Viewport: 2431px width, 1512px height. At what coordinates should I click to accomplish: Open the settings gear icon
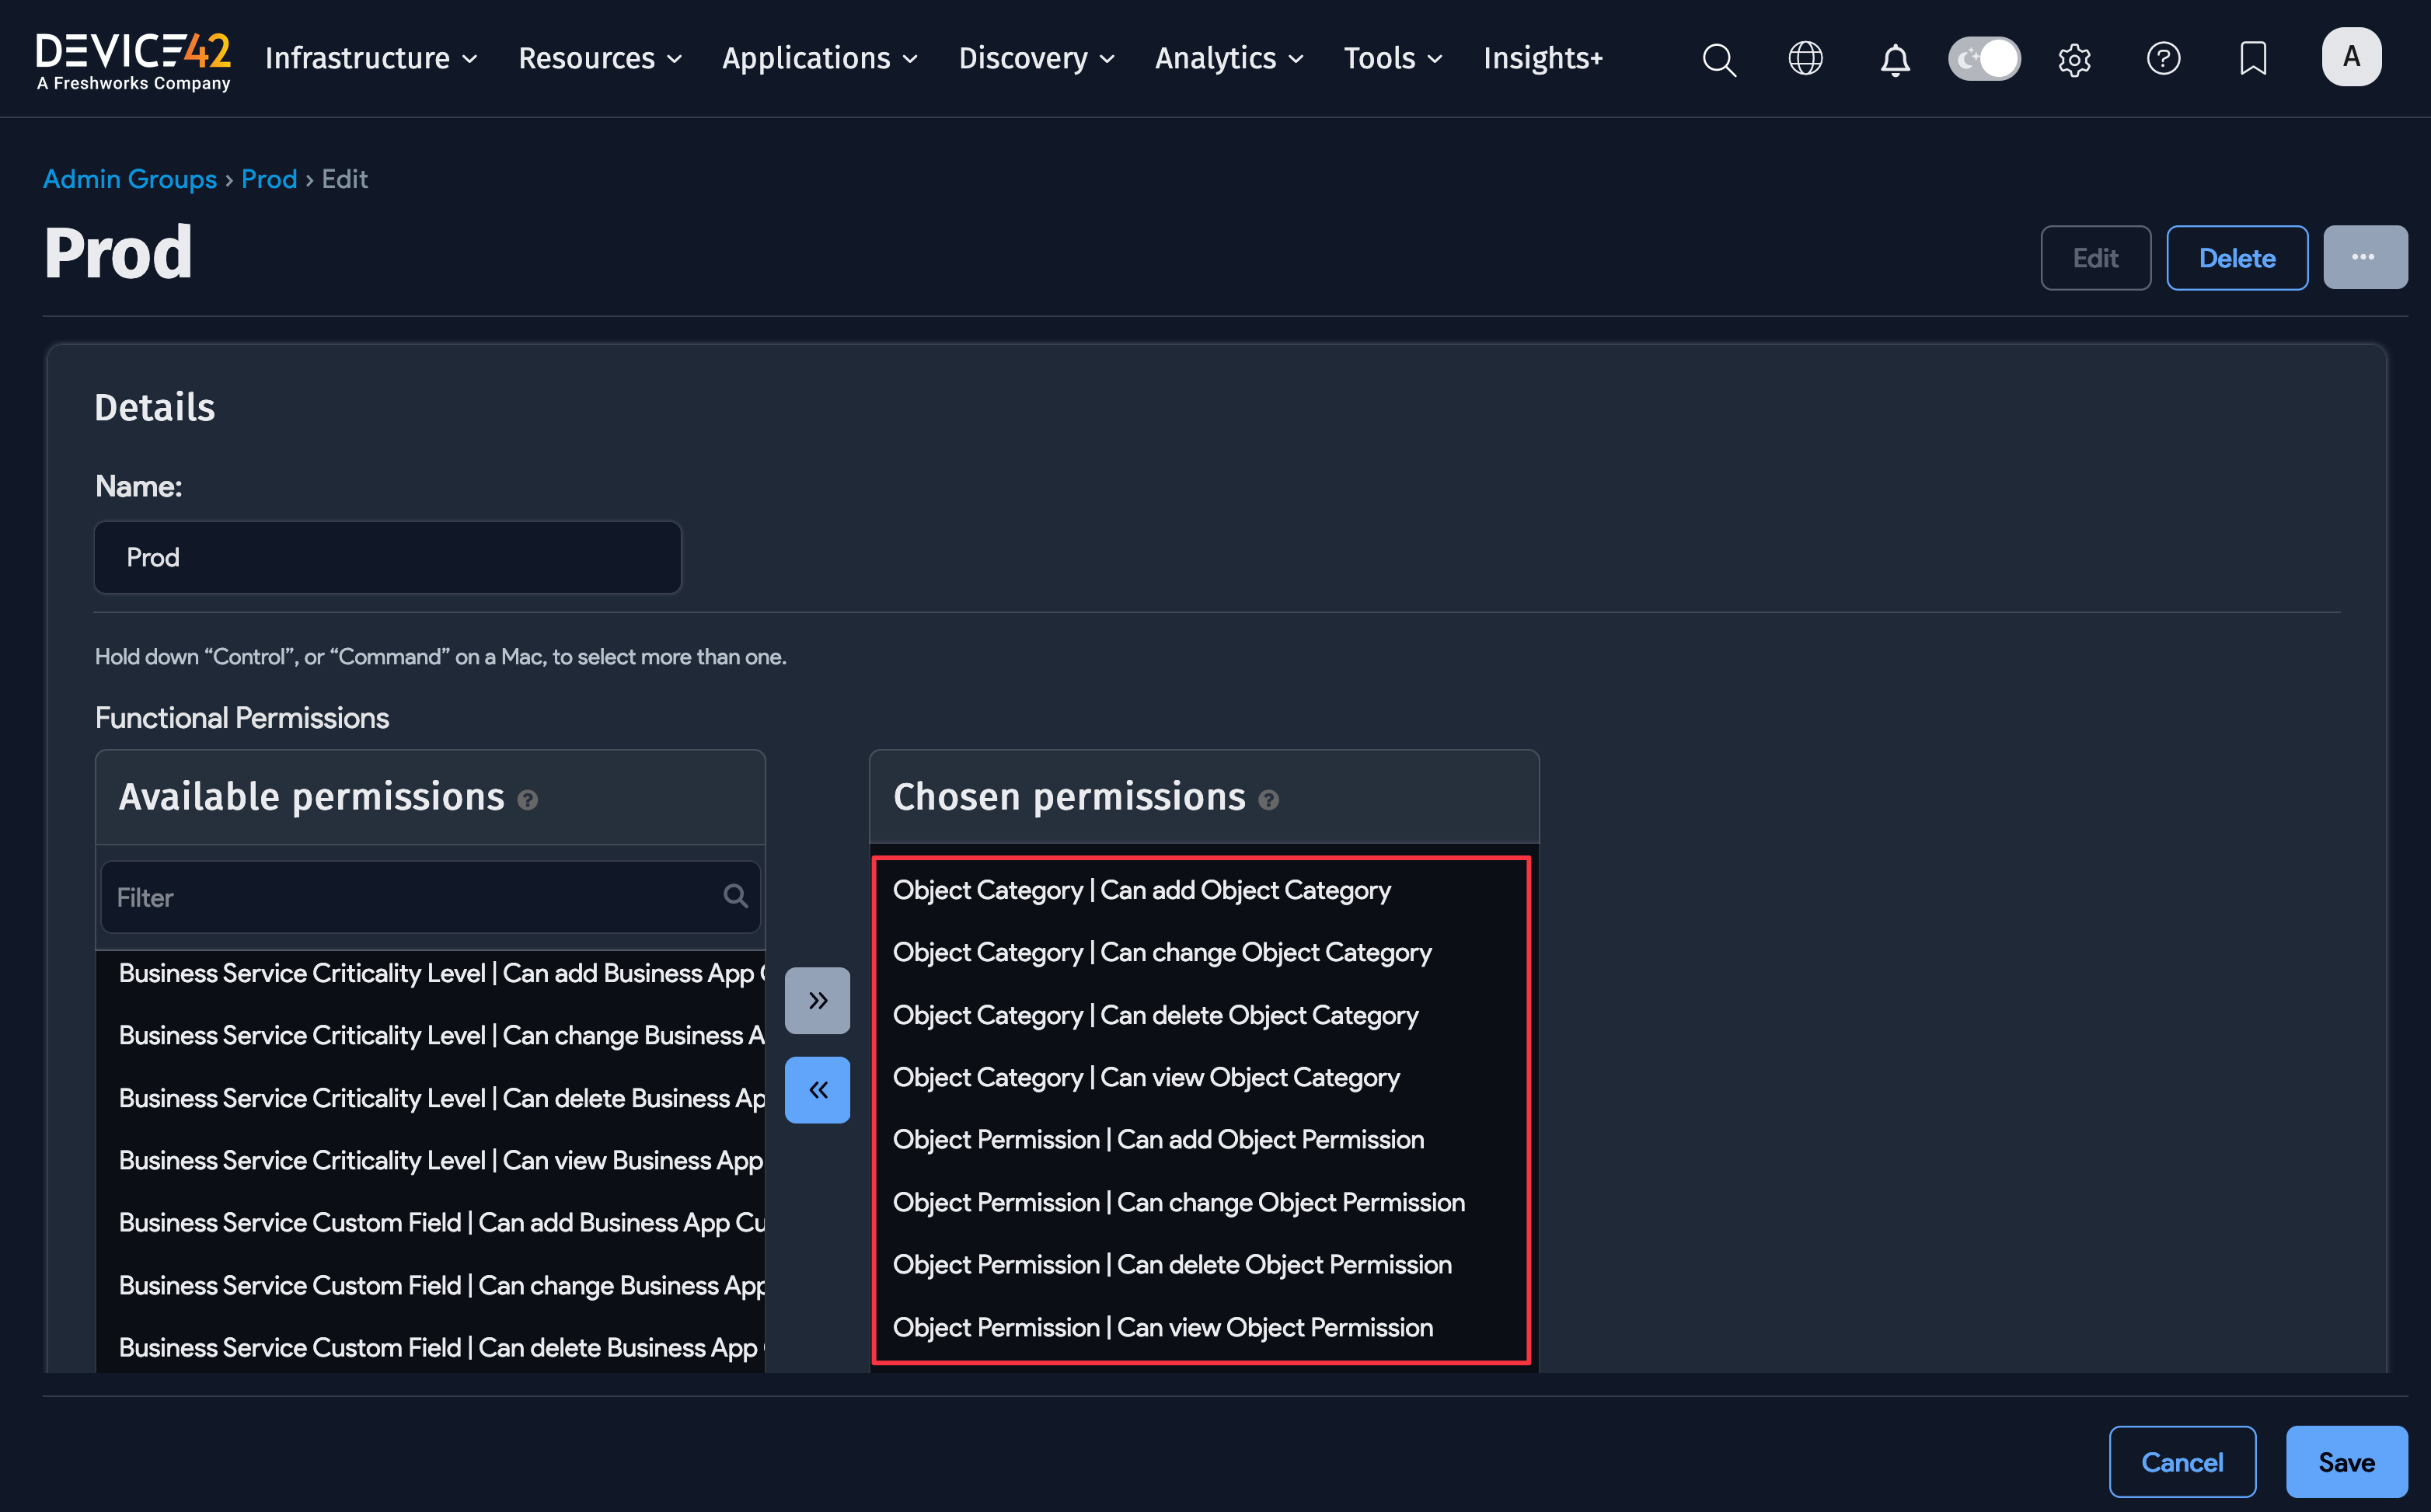point(2074,60)
